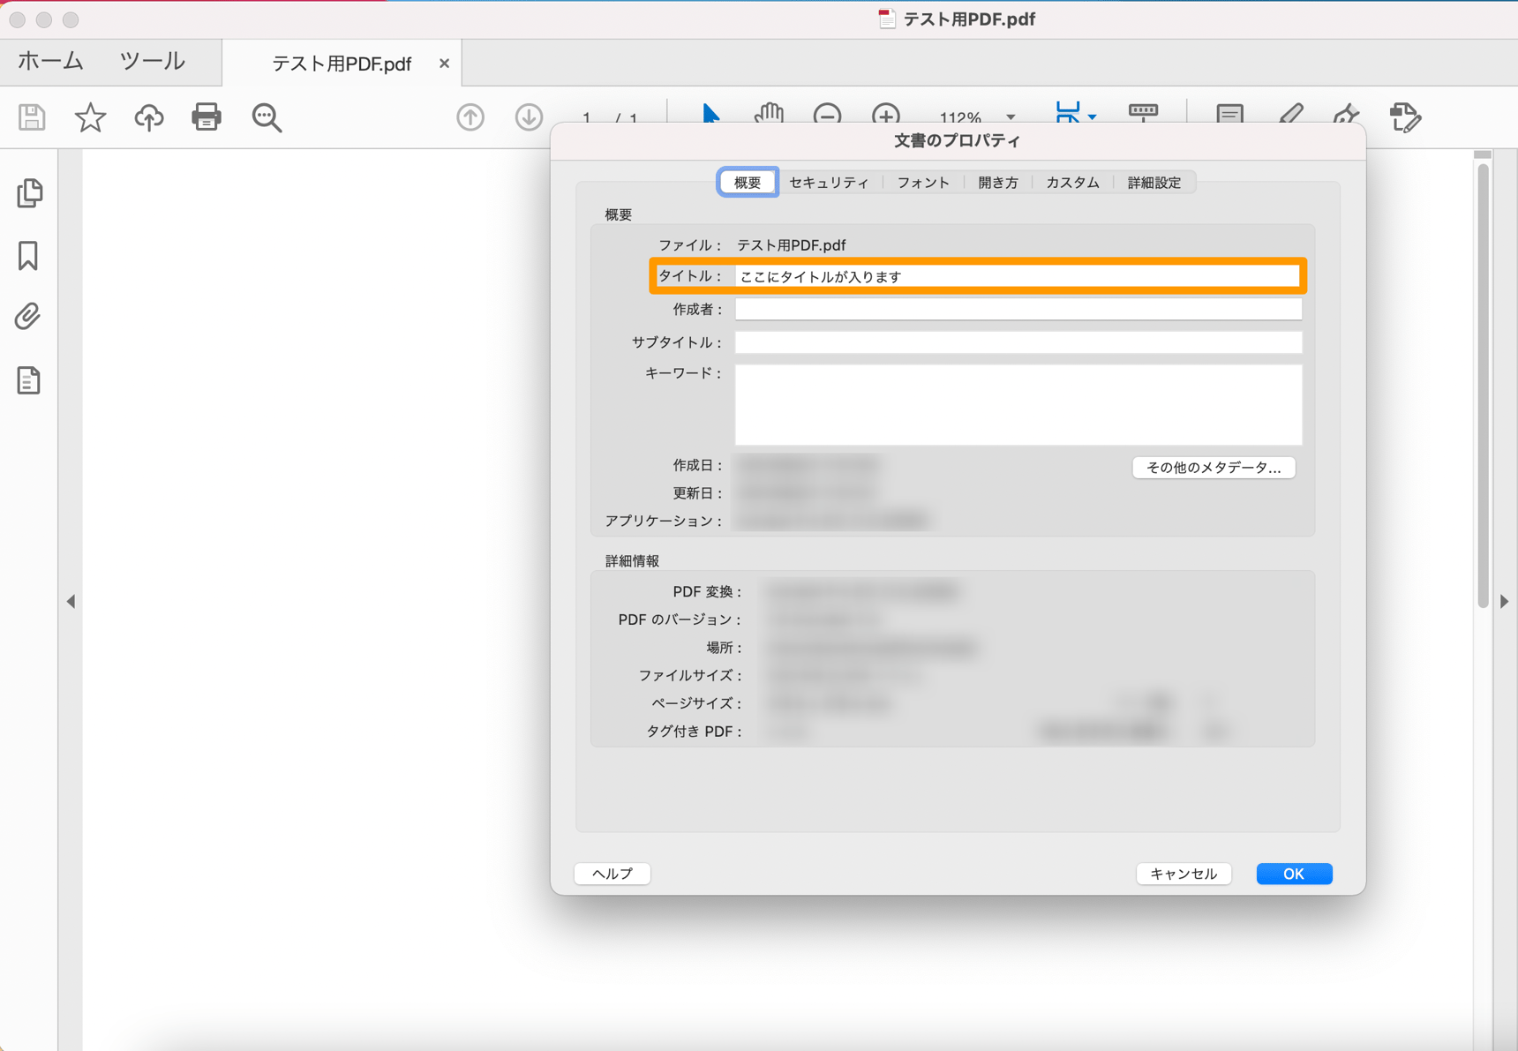Switch to the フォント tab

pyautogui.click(x=923, y=183)
